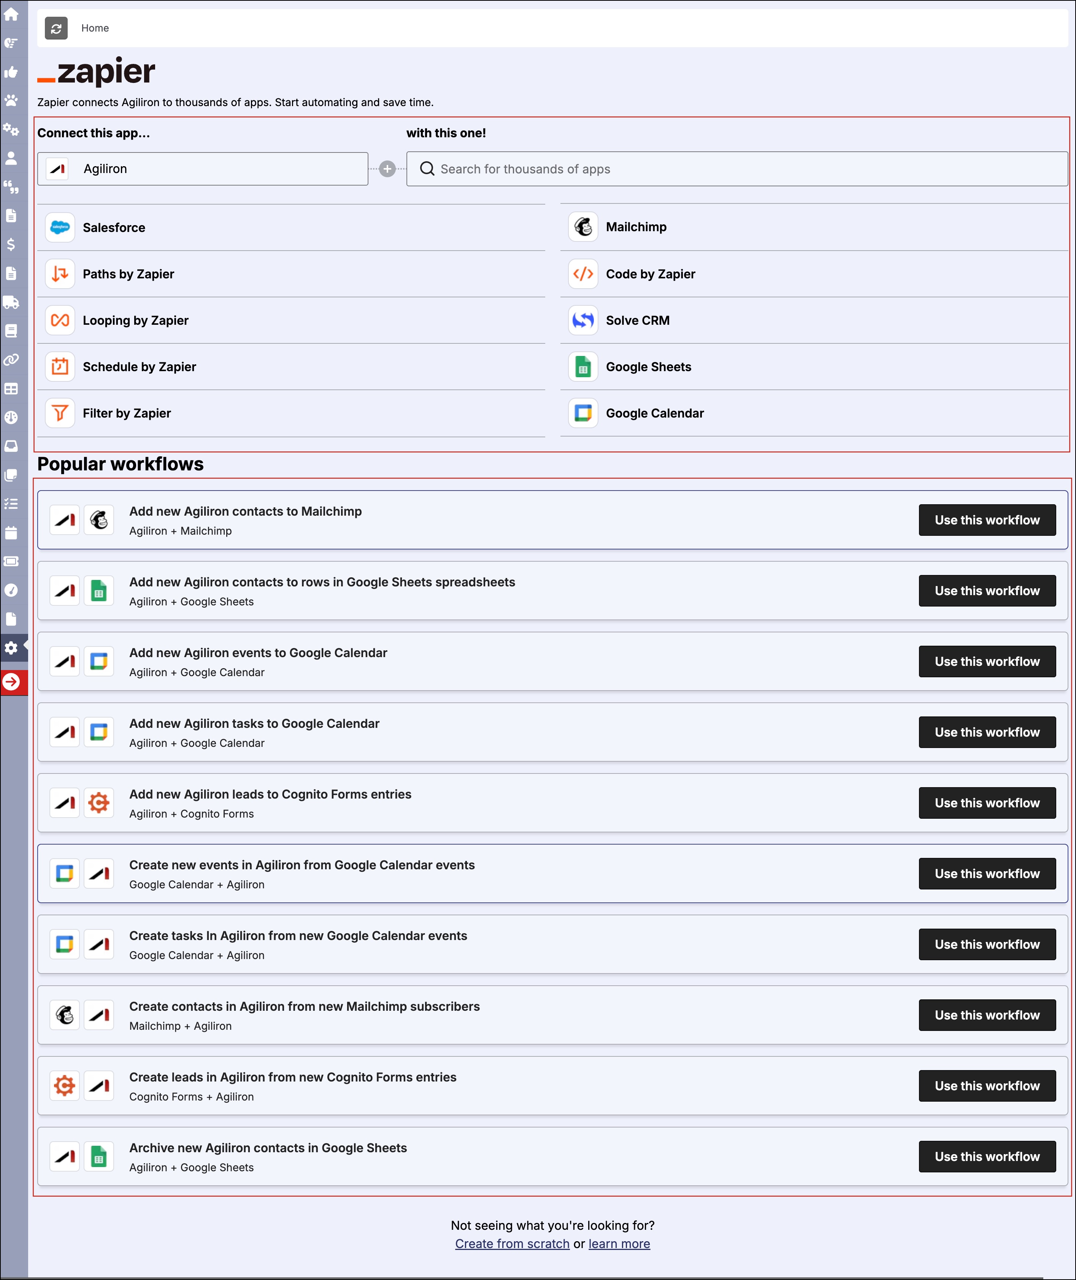
Task: Choose Solve CRM in app list
Action: pos(638,320)
